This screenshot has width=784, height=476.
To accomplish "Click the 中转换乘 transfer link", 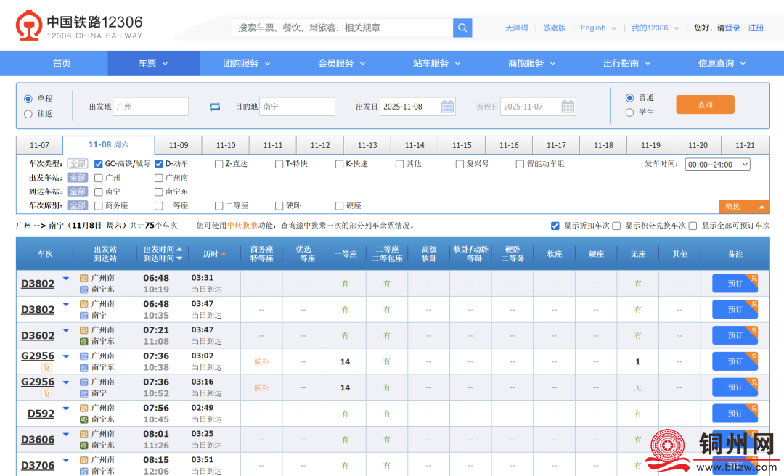I will pos(242,226).
